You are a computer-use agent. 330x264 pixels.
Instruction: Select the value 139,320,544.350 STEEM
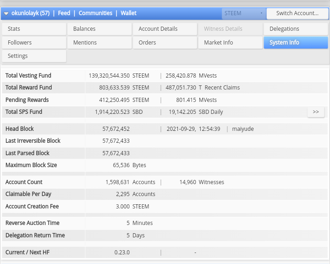pos(119,76)
